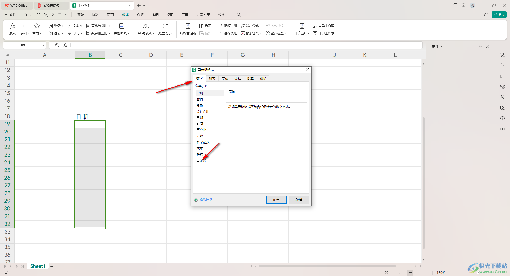Click the three-dots more icon in right sidebar
The height and width of the screenshot is (276, 510).
(x=503, y=129)
